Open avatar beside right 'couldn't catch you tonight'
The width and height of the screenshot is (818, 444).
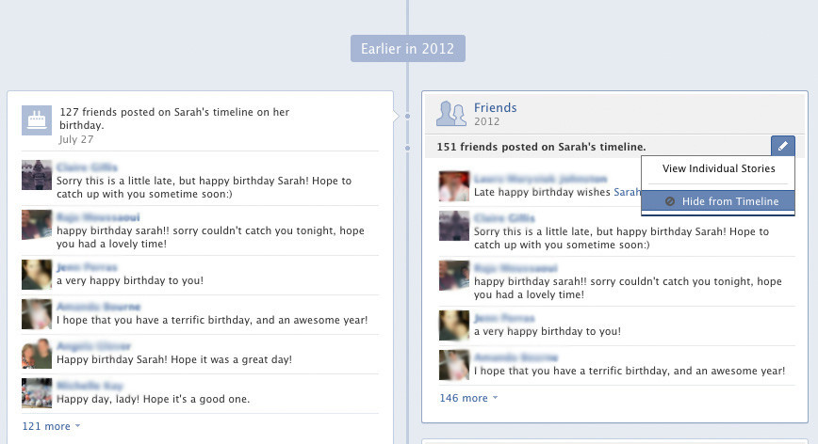pyautogui.click(x=454, y=276)
